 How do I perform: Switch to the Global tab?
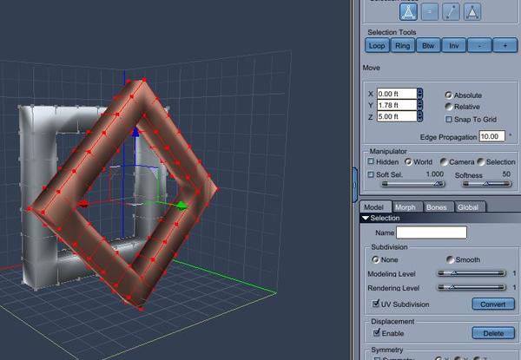[x=468, y=207]
